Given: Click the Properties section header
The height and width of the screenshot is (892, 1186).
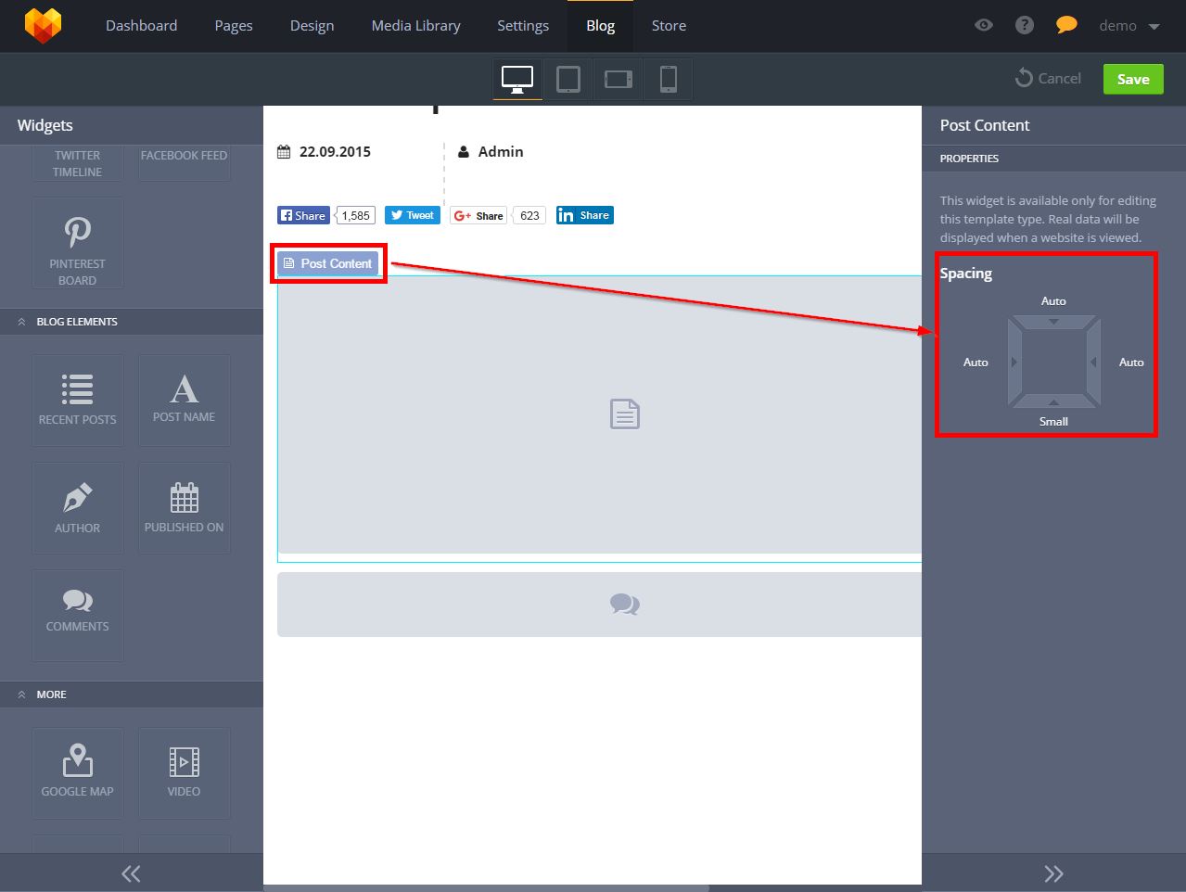Looking at the screenshot, I should [x=1053, y=159].
